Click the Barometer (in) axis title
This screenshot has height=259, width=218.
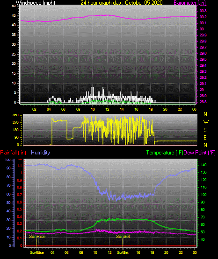coord(189,2)
